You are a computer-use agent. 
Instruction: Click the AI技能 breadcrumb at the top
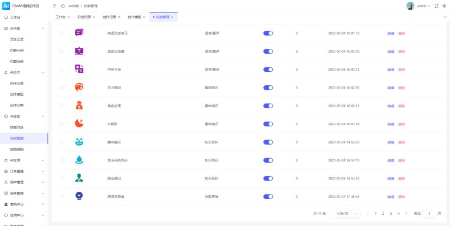[x=74, y=6]
